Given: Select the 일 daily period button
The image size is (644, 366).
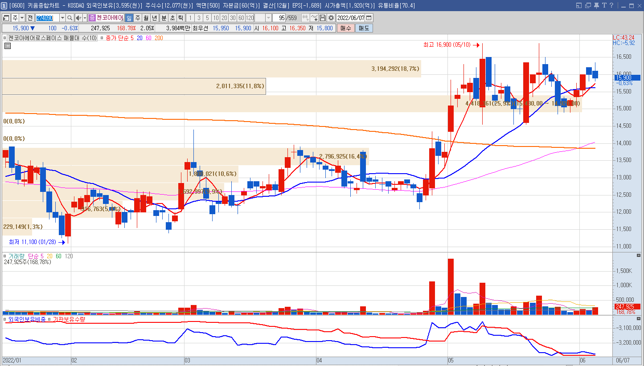Looking at the screenshot, I should pos(129,18).
